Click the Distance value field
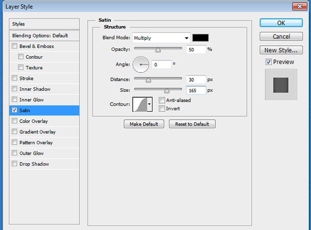Screen dimensions: 311x230 tap(196, 80)
